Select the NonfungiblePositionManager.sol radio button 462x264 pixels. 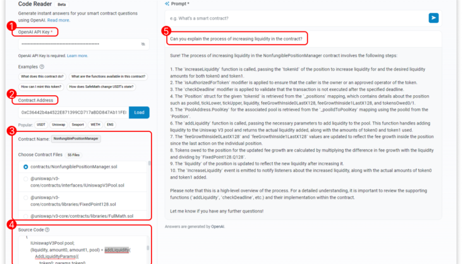pos(26,167)
